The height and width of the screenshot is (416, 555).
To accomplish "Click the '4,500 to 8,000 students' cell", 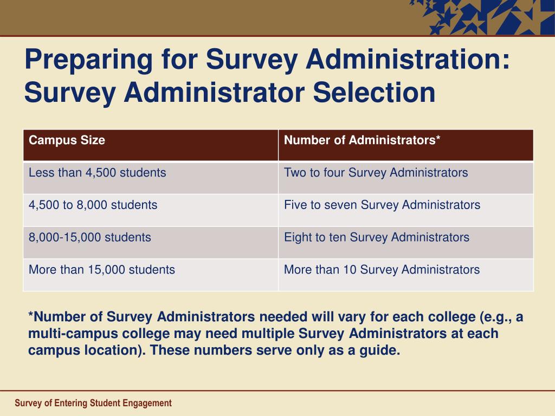I will click(x=151, y=210).
